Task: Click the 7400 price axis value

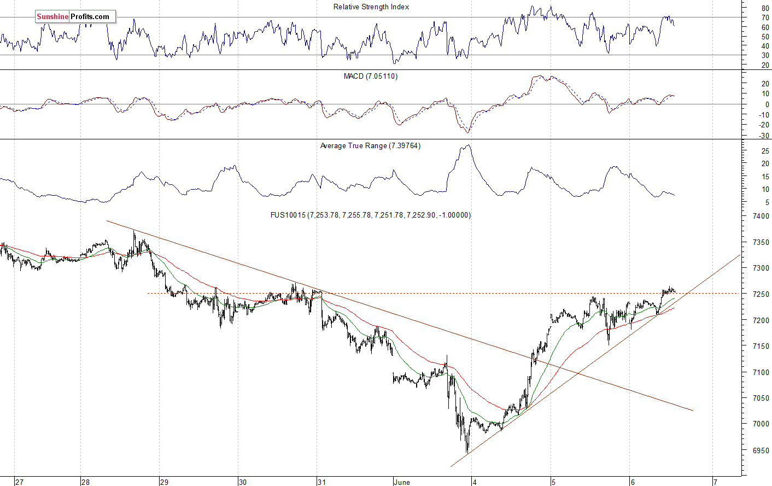Action: 761,216
